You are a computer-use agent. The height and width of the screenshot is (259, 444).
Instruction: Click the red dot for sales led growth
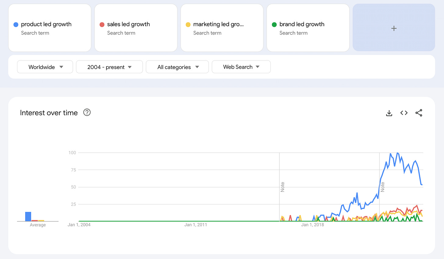tap(102, 24)
